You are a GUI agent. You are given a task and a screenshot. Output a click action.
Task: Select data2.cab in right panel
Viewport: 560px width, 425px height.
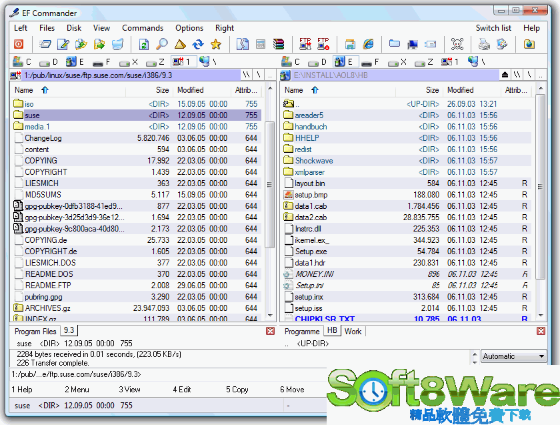coord(407,218)
